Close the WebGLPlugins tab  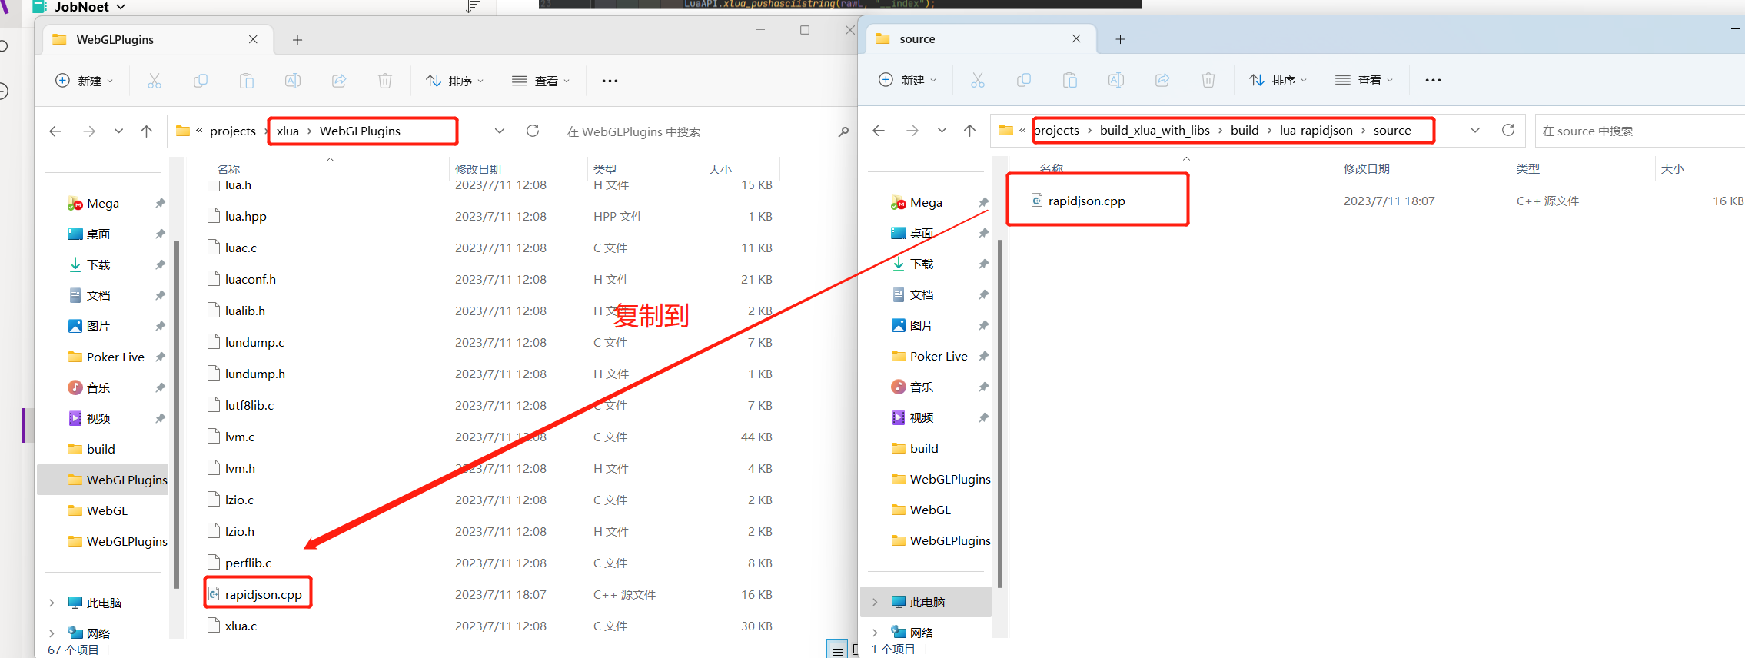point(253,39)
